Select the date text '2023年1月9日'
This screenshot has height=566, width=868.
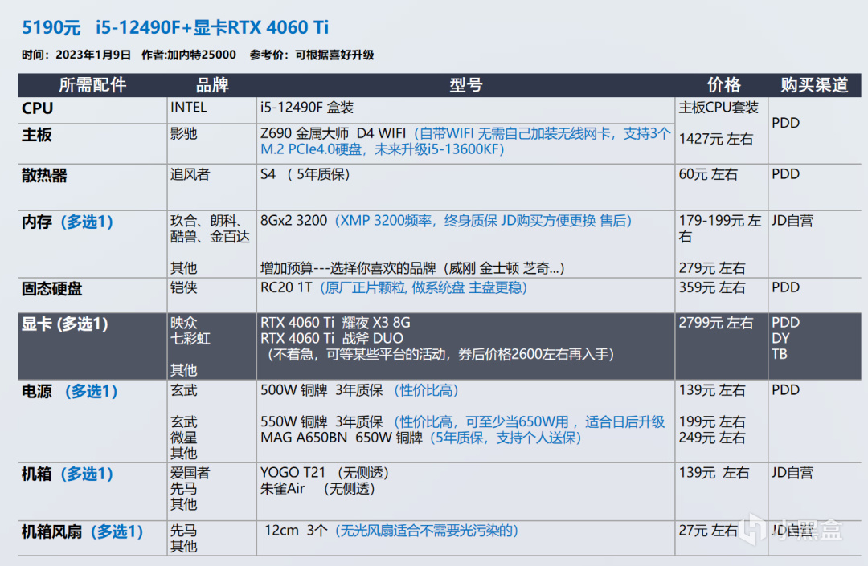click(x=93, y=55)
